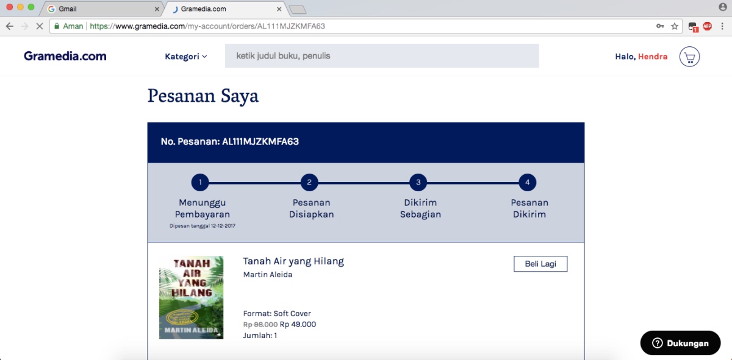Bookmark this page with the star icon
732x360 pixels.
(675, 26)
